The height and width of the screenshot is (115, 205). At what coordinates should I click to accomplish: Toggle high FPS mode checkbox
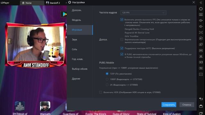coord(122,19)
